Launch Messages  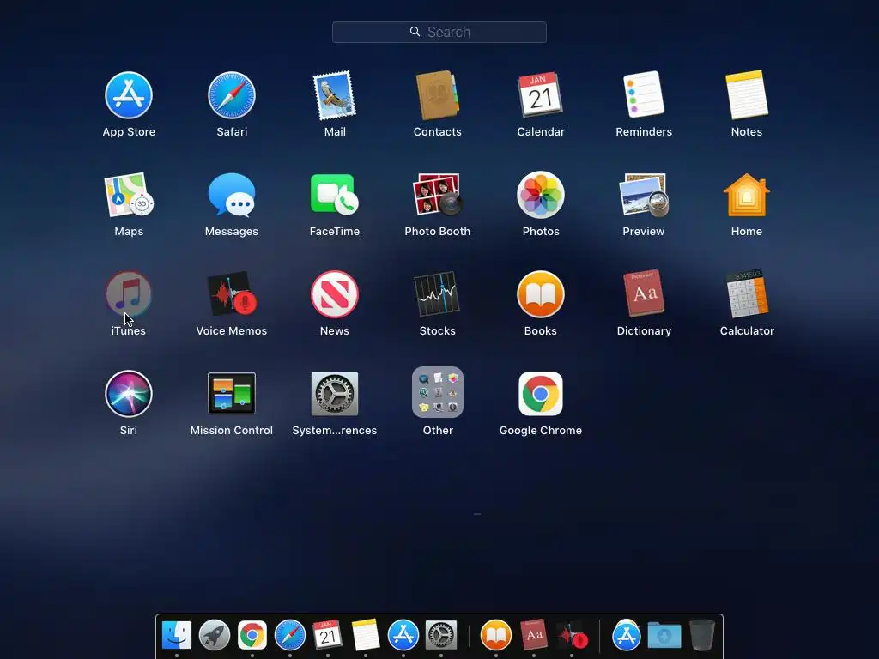tap(232, 195)
